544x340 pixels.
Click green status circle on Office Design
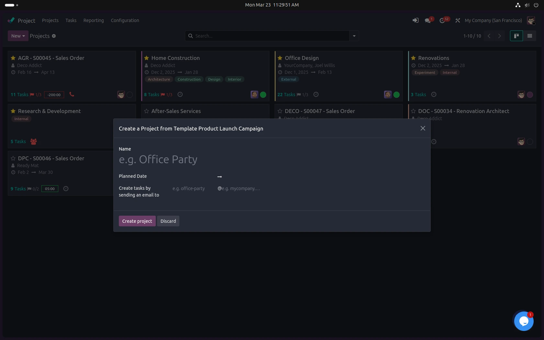click(397, 95)
